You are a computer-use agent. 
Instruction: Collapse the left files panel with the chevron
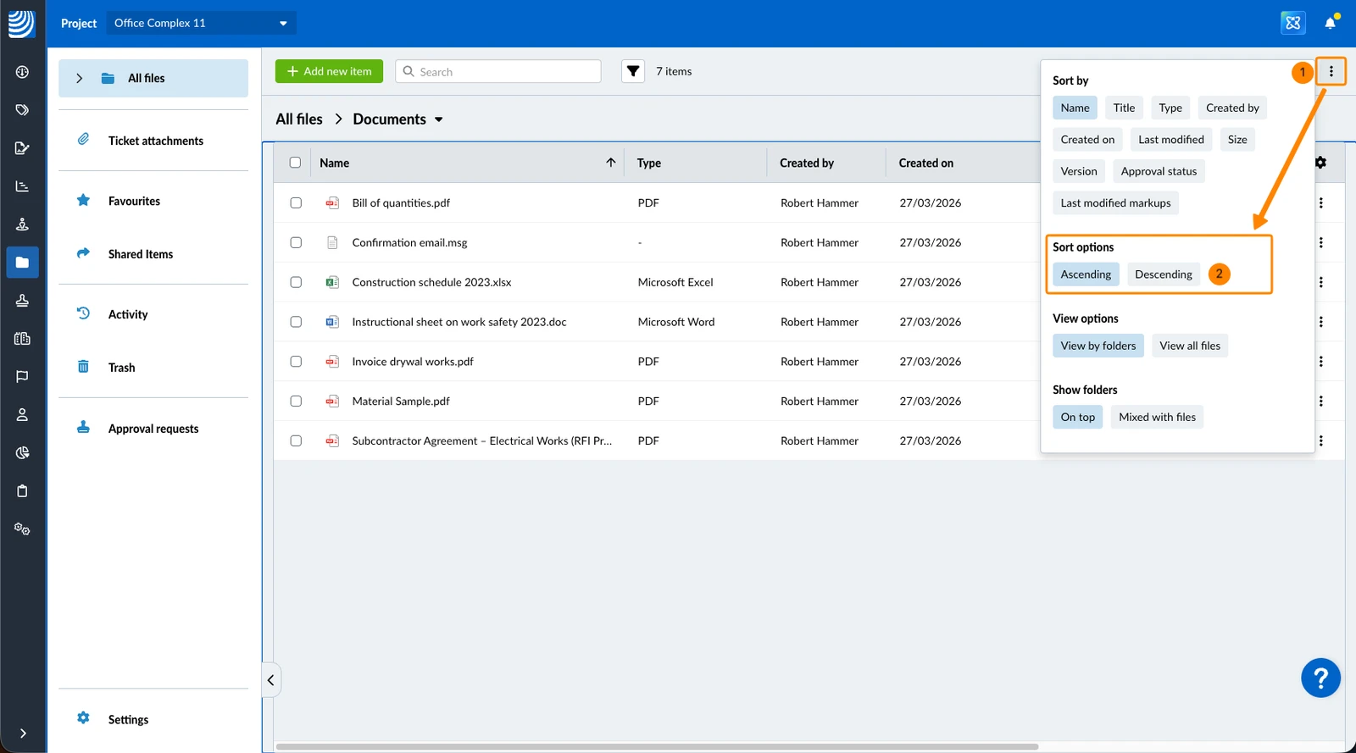pos(270,680)
